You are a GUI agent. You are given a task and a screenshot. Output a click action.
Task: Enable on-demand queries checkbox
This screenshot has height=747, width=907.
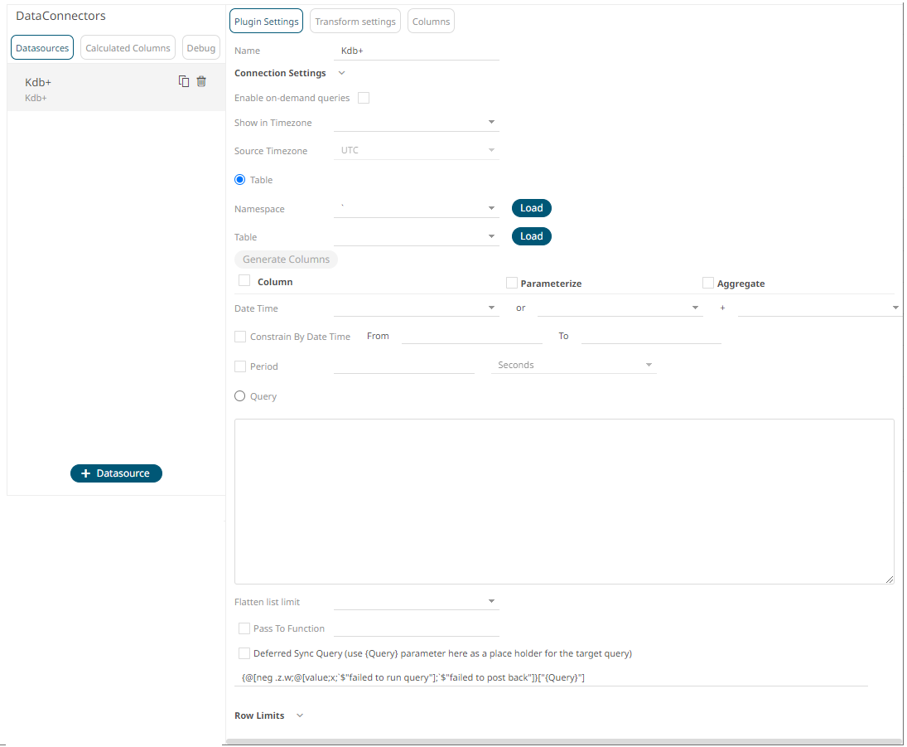[364, 98]
